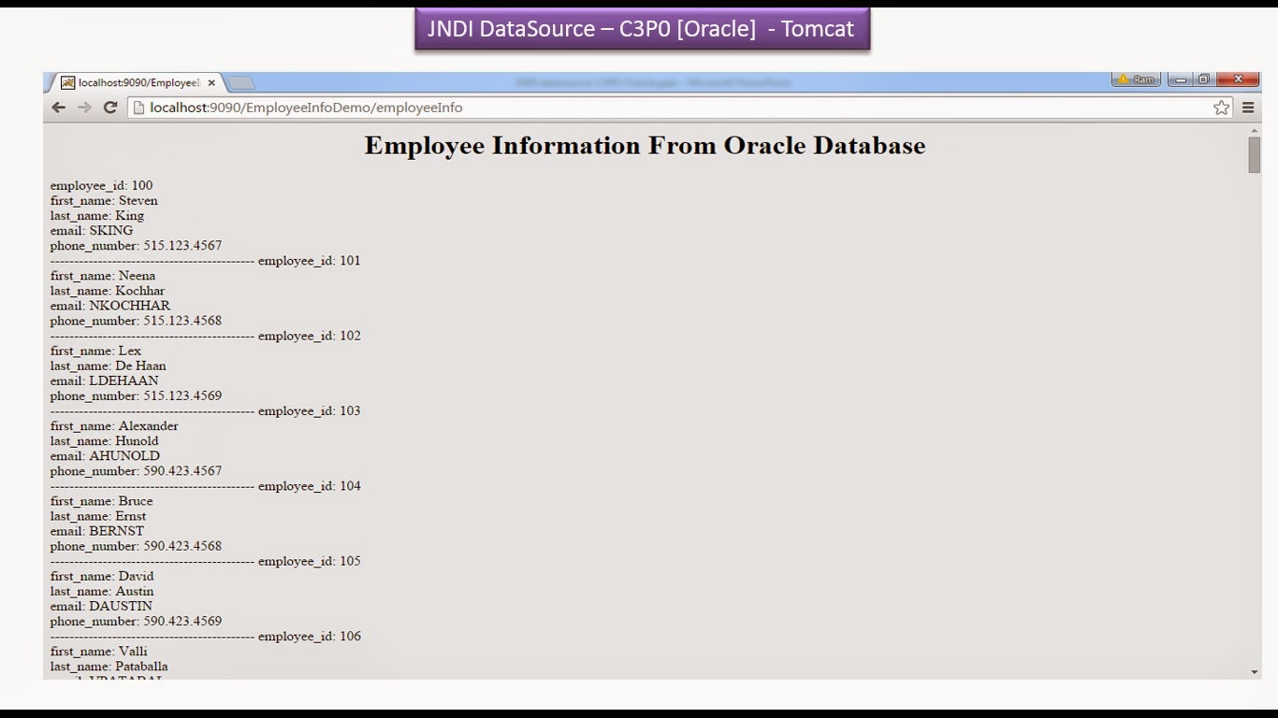This screenshot has height=718, width=1278.
Task: Click the text 'employee_id: 103'
Action: [x=309, y=409]
